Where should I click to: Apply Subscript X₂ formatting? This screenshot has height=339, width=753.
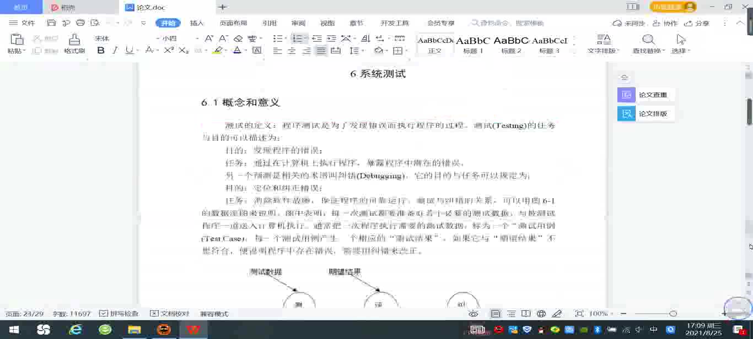[184, 50]
